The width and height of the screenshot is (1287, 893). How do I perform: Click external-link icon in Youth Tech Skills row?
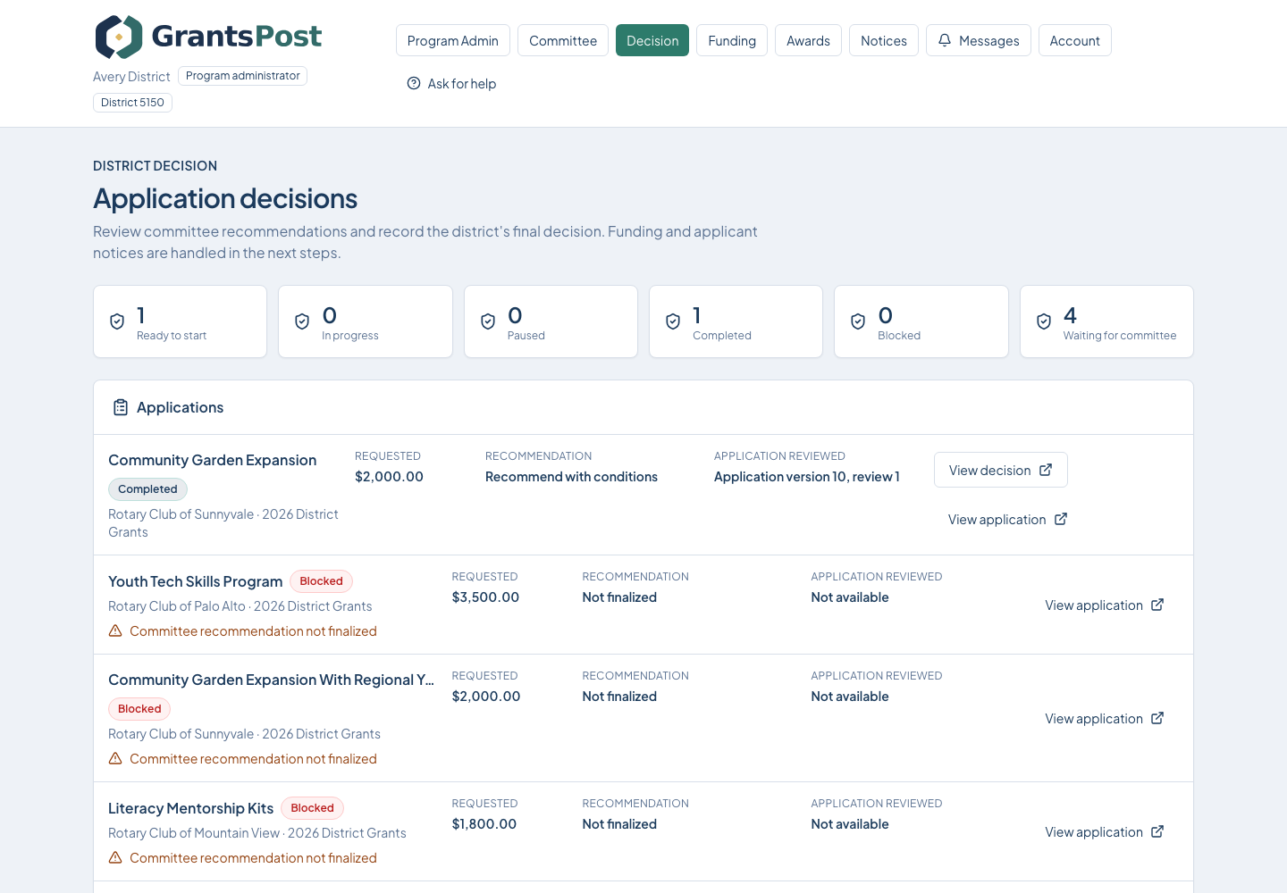tap(1157, 605)
